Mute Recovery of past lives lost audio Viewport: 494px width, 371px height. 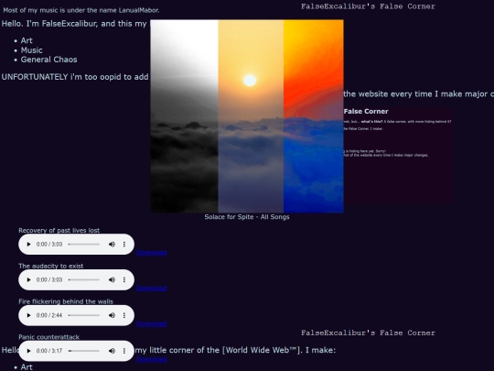[112, 245]
